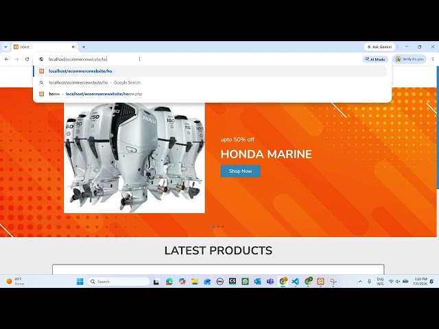Open Microsoft Teams from the taskbar
Image resolution: width=439 pixels, height=329 pixels.
[x=270, y=282]
